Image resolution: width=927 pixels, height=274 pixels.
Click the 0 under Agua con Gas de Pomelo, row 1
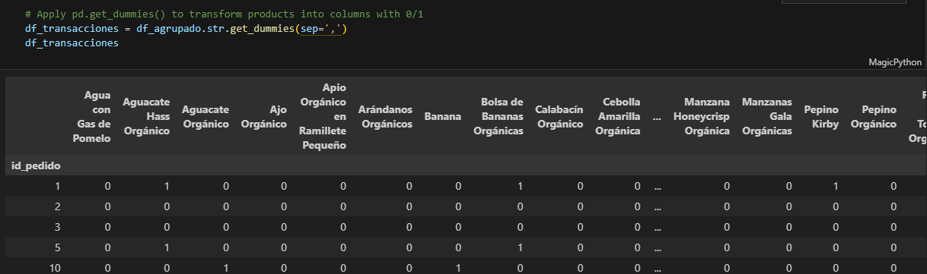(108, 185)
